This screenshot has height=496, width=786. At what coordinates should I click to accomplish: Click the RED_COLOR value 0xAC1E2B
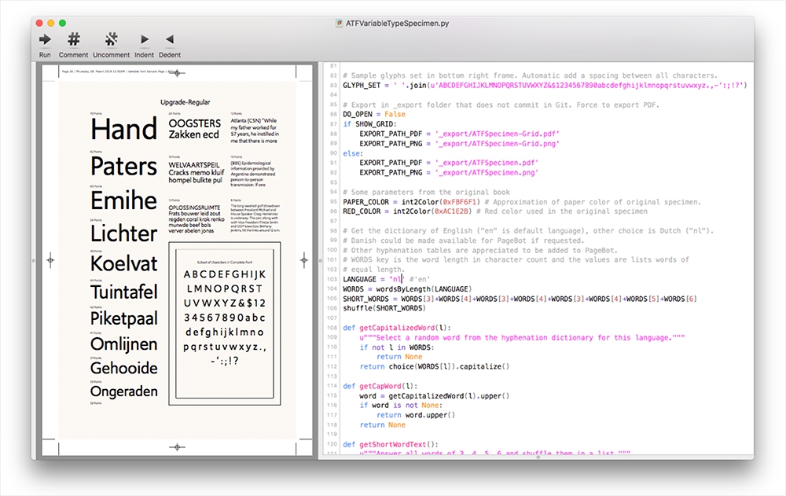tap(451, 211)
